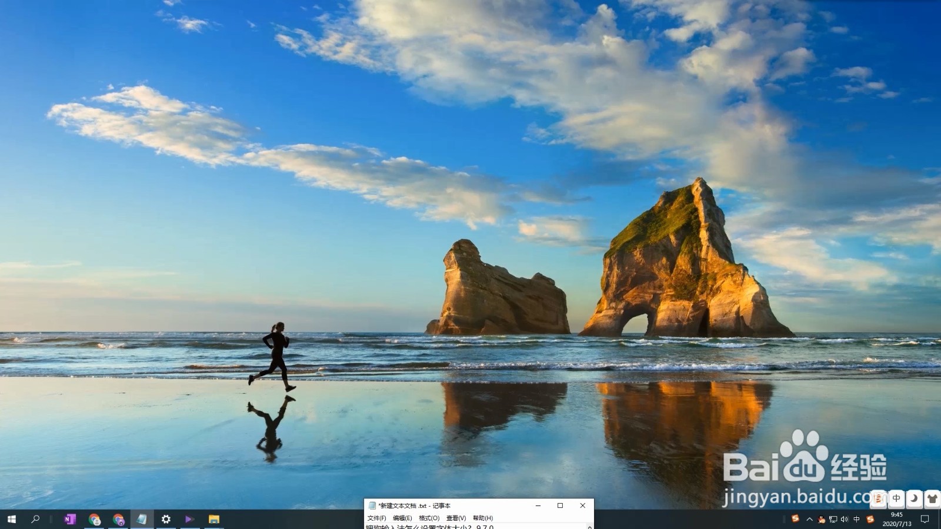Open the Action Center notification icon

point(925,519)
